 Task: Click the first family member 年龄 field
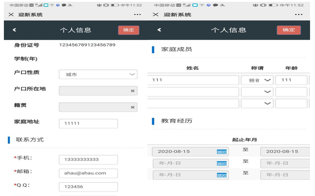[291, 80]
